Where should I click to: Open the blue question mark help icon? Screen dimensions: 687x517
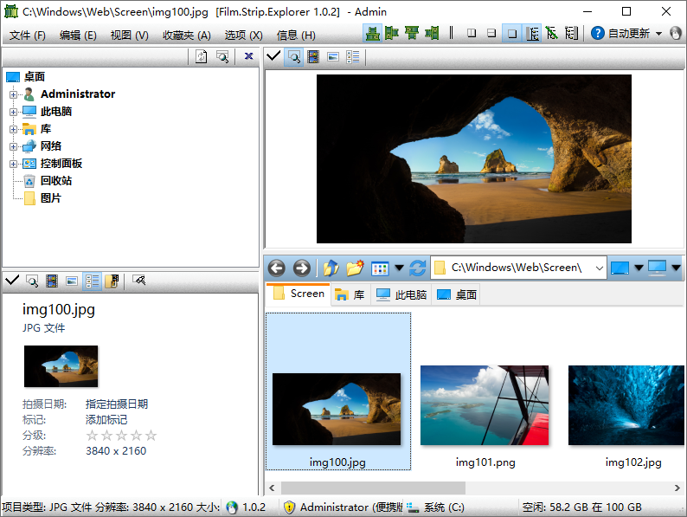(x=598, y=33)
